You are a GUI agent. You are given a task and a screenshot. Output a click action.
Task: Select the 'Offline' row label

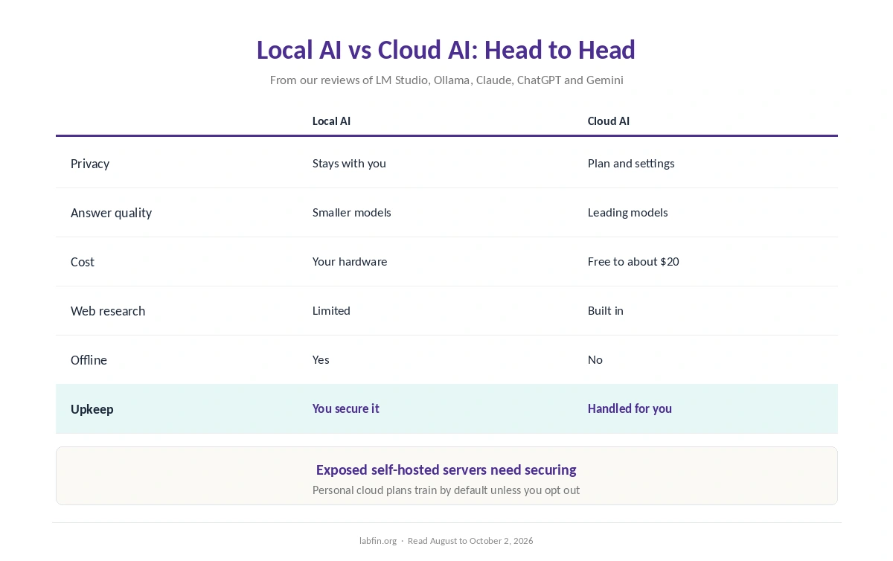(89, 360)
